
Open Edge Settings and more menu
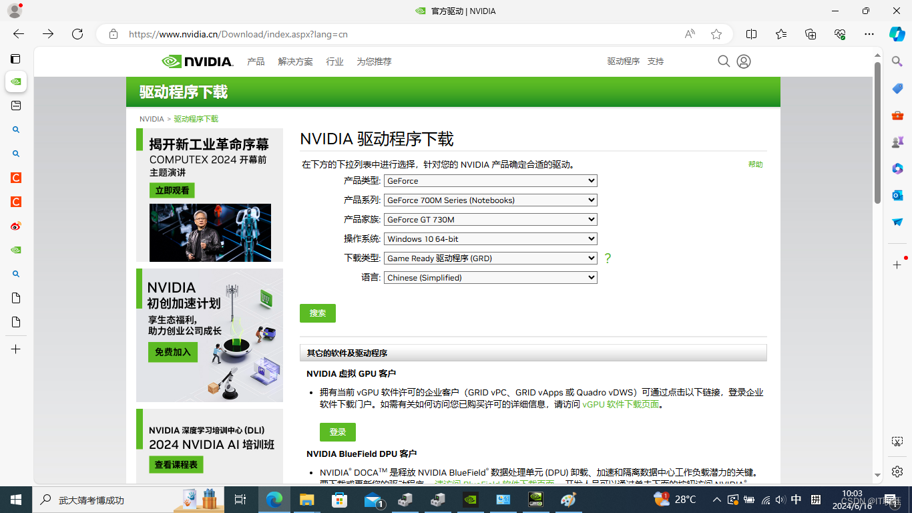869,34
